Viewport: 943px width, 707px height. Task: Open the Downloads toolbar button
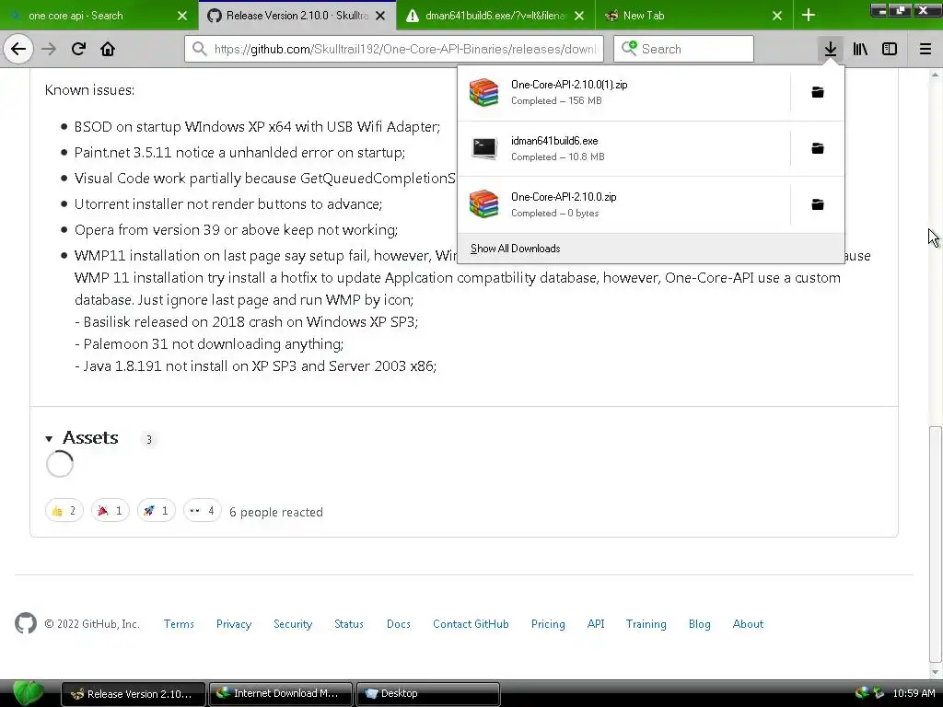pyautogui.click(x=830, y=49)
